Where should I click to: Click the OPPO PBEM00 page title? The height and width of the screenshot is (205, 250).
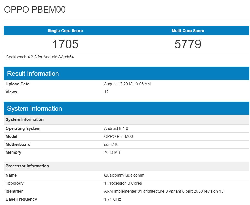tap(35, 10)
